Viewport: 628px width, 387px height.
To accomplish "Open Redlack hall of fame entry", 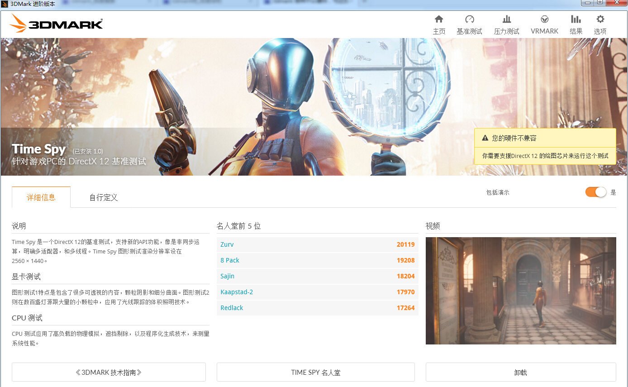I will click(318, 308).
